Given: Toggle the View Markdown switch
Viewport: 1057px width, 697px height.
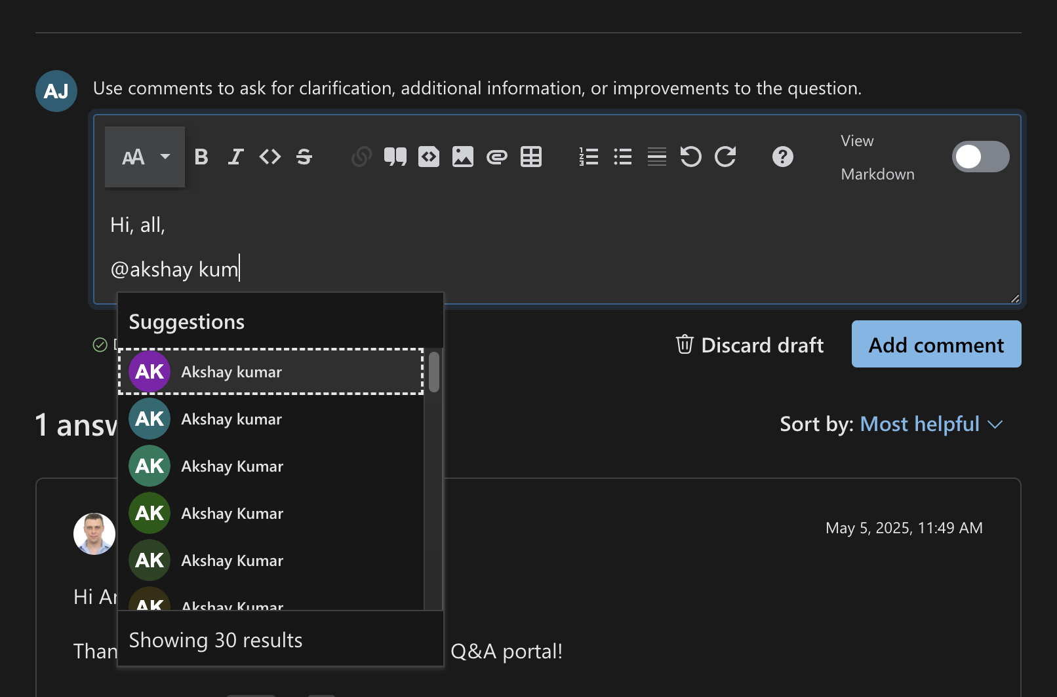Looking at the screenshot, I should click(980, 157).
